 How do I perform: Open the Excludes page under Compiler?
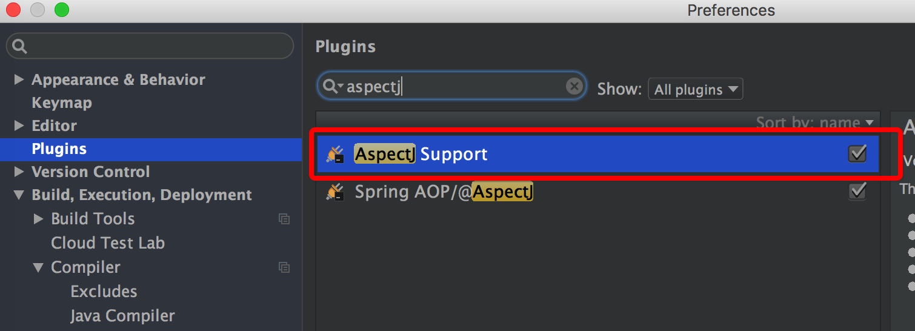(x=104, y=292)
